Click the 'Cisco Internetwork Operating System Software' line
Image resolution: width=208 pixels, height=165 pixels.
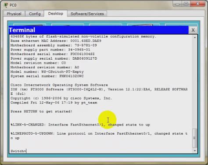click(59, 85)
